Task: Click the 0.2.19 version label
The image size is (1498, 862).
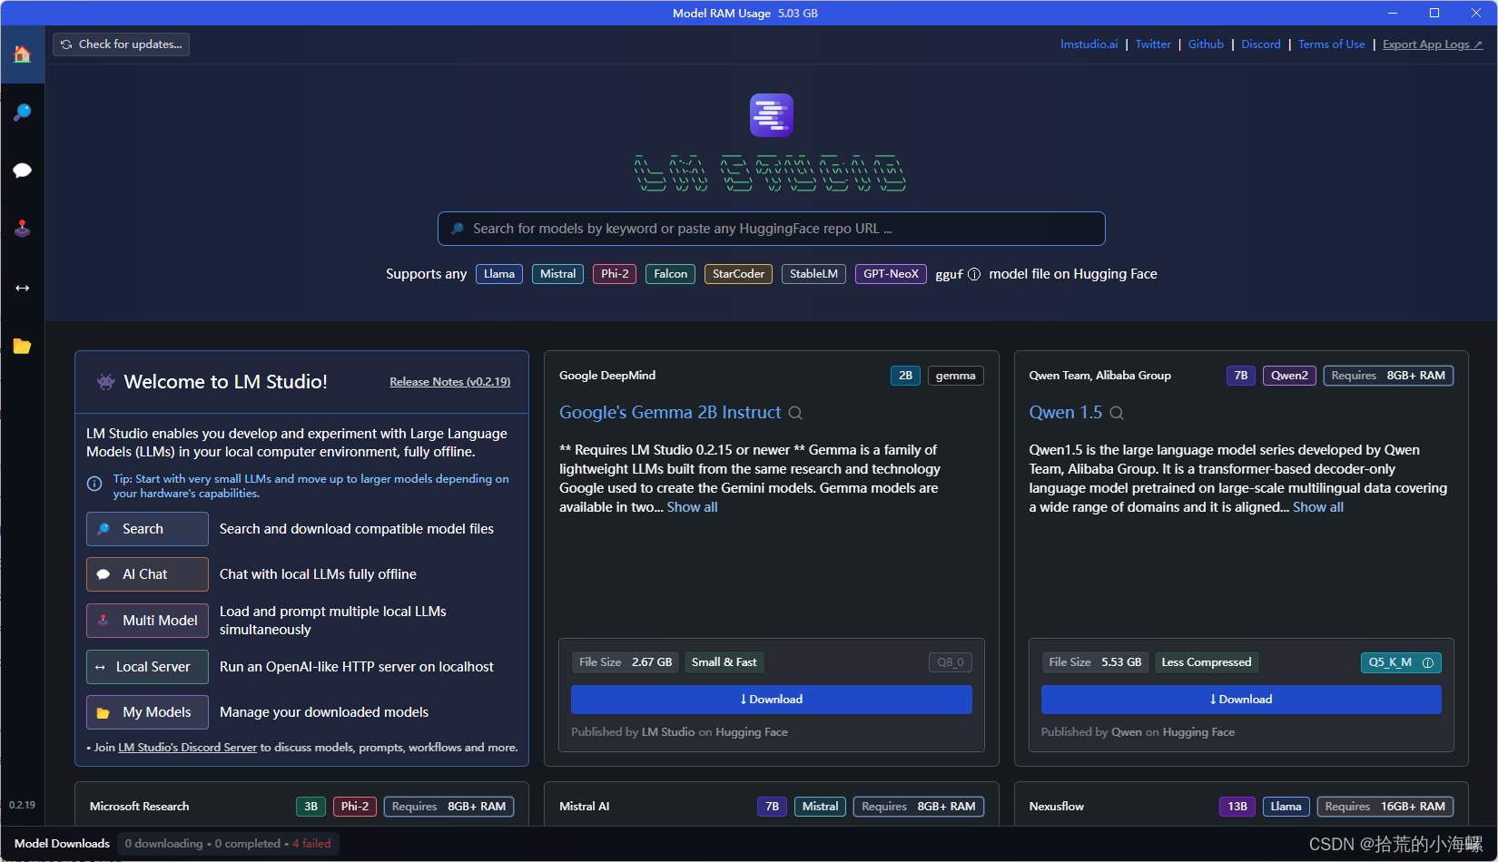Action: 22,805
